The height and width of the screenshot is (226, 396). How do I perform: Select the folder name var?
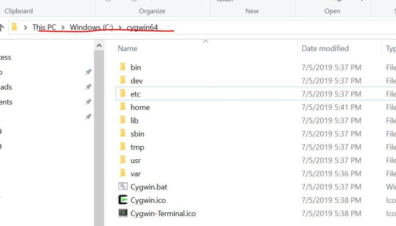pos(135,174)
